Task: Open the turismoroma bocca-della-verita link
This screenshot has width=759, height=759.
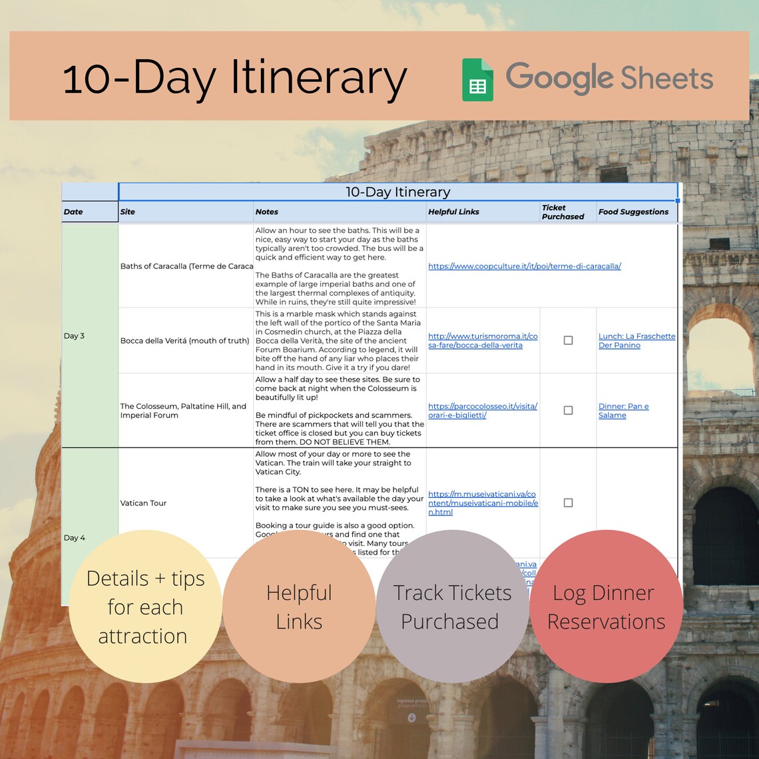Action: [x=483, y=340]
